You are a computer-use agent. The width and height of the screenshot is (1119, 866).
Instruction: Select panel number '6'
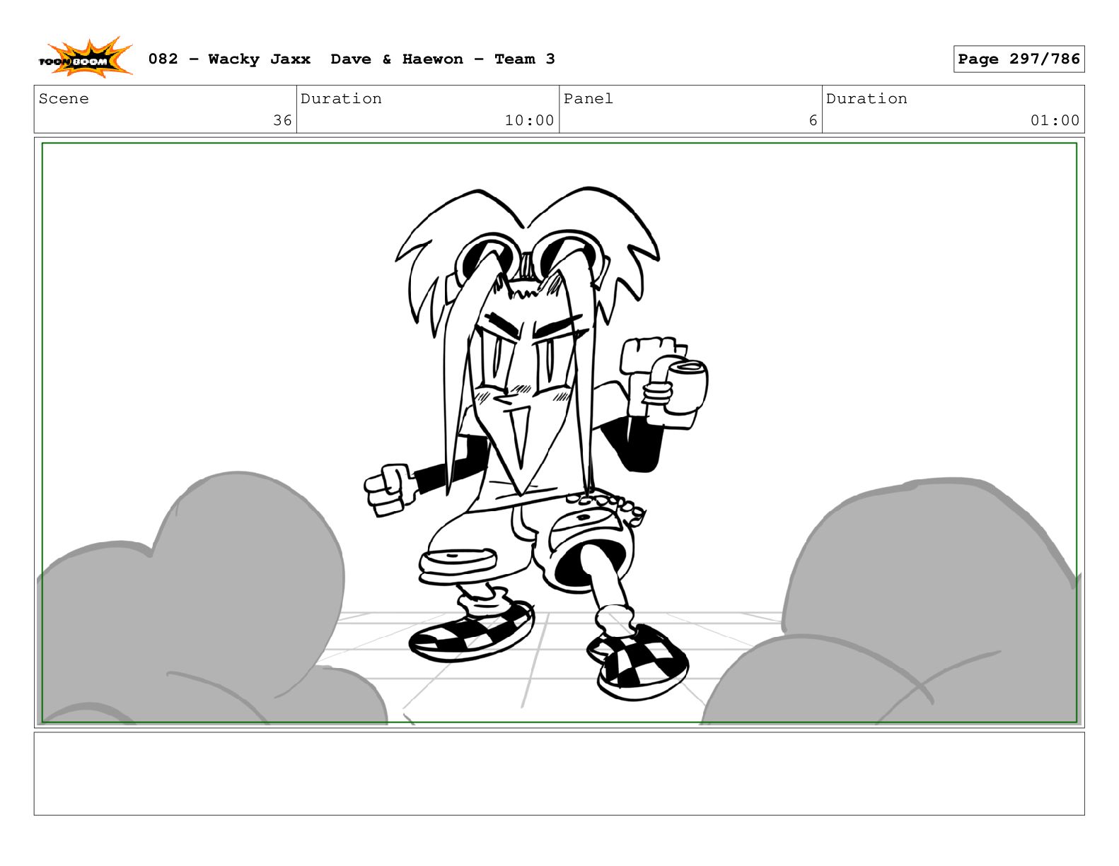pos(813,120)
